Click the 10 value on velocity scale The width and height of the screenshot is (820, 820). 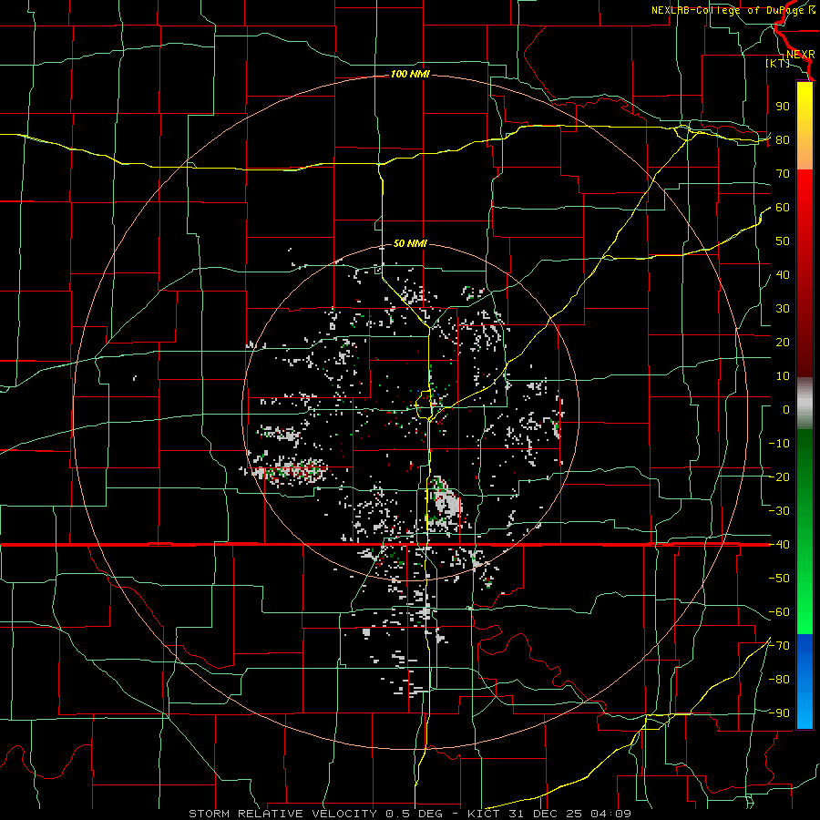click(x=783, y=376)
